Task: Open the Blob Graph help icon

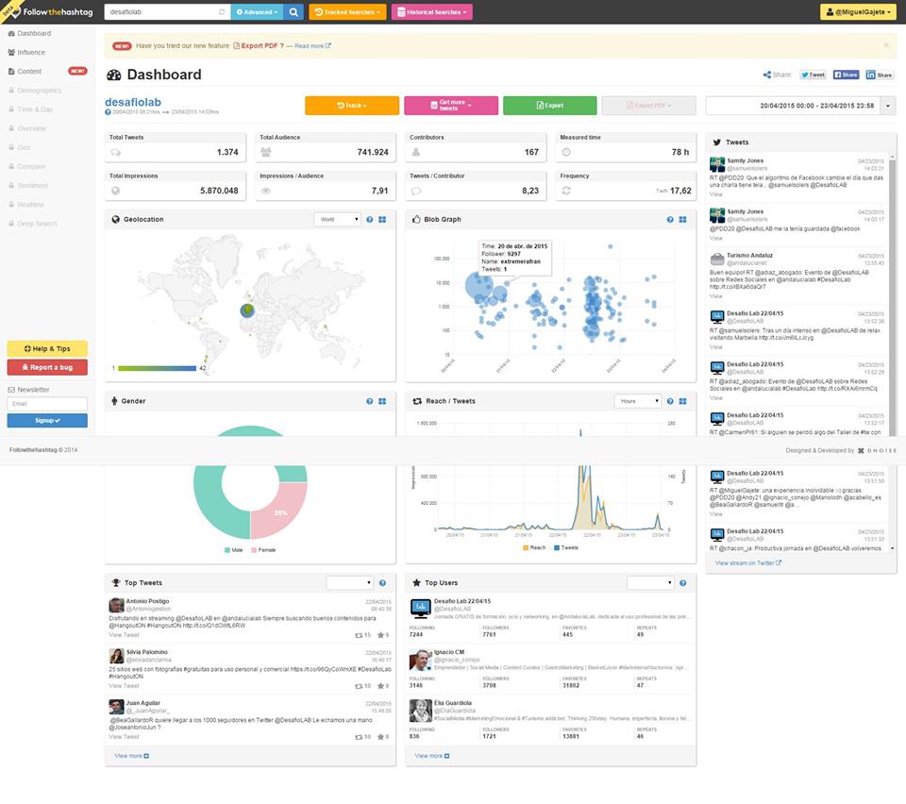Action: [670, 220]
